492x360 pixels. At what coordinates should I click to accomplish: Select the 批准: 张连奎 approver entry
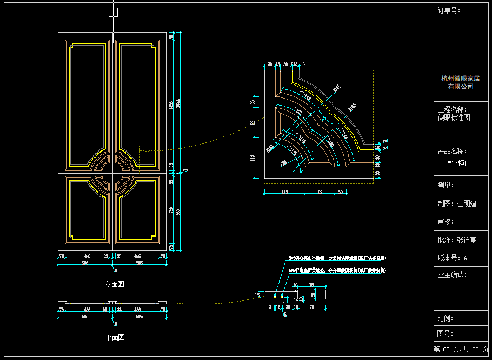[x=457, y=239]
